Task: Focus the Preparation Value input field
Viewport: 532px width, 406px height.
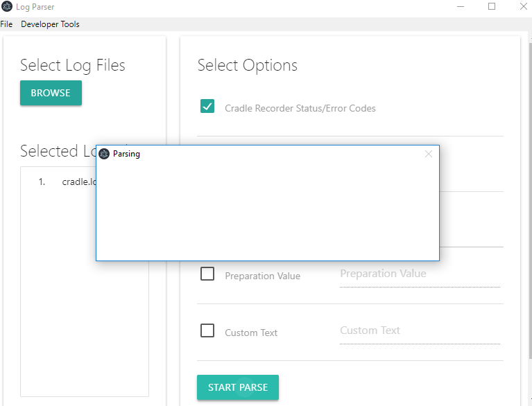Action: coord(420,274)
